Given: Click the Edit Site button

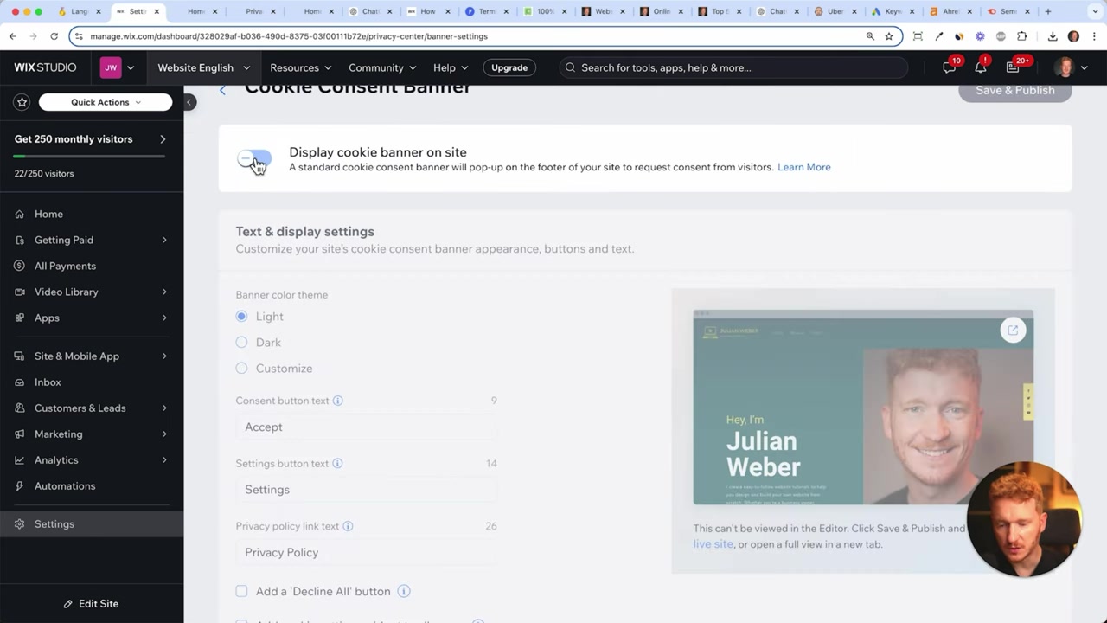Looking at the screenshot, I should [92, 604].
